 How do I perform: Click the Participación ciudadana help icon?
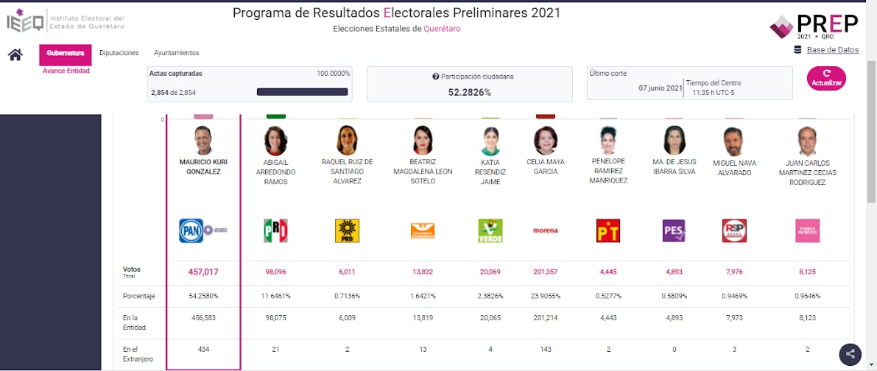pos(436,77)
